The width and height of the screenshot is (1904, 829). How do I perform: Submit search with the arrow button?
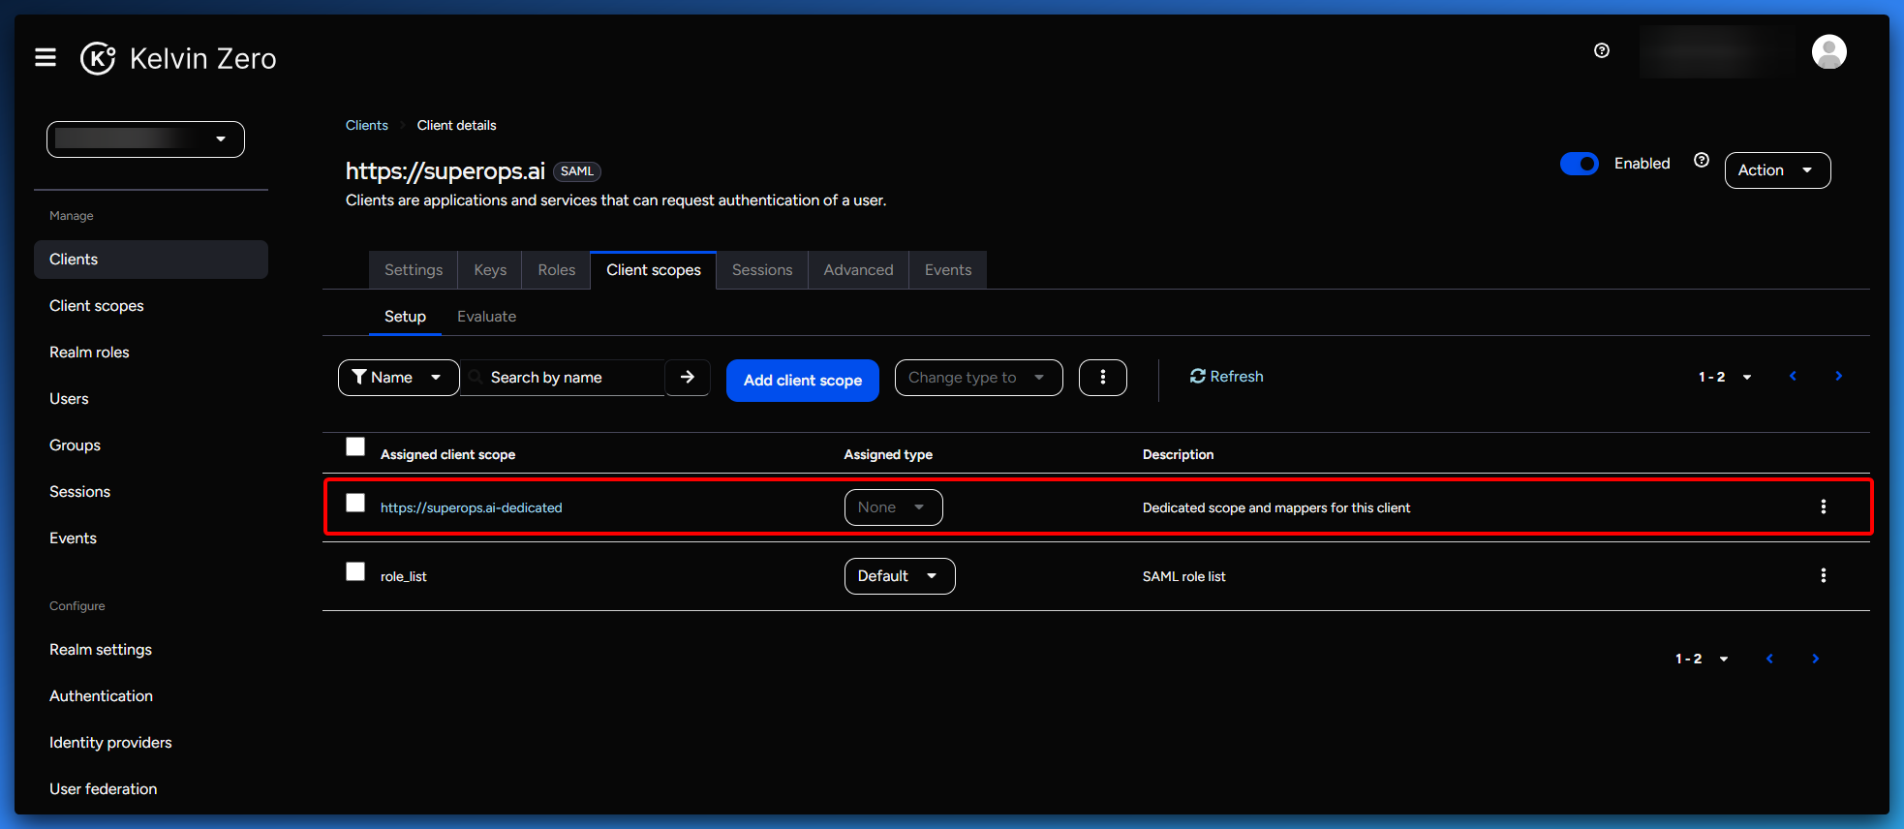point(688,377)
